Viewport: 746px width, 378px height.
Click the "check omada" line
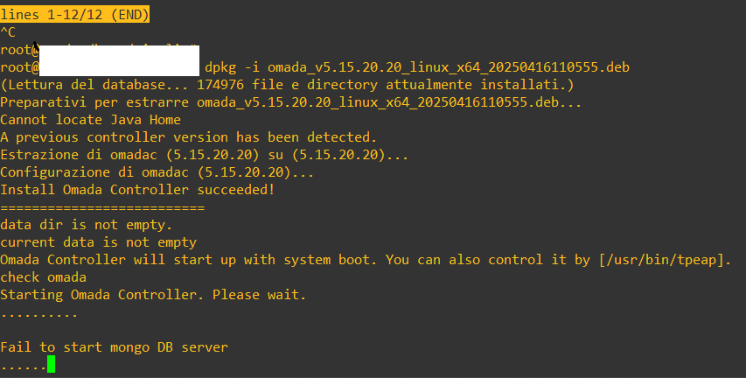click(44, 277)
